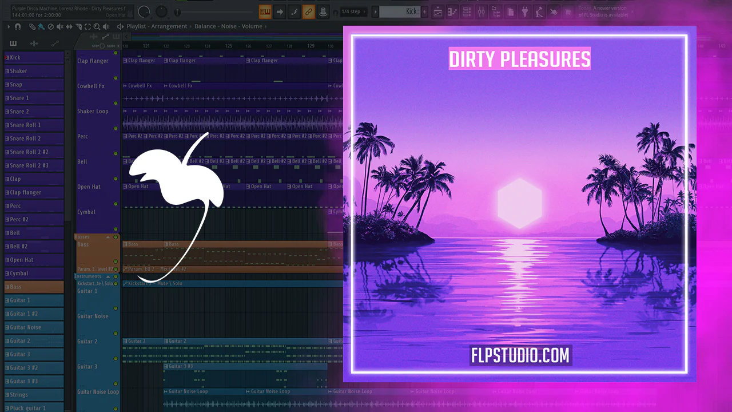This screenshot has width=732, height=412.
Task: Select the Strings pattern in picker
Action: coord(34,395)
